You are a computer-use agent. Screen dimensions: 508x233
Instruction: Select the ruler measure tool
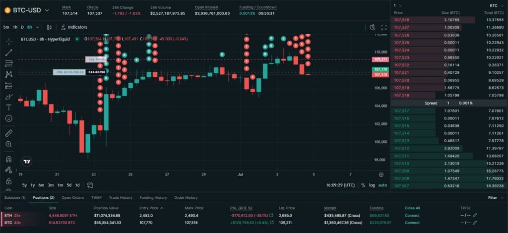tap(8, 133)
